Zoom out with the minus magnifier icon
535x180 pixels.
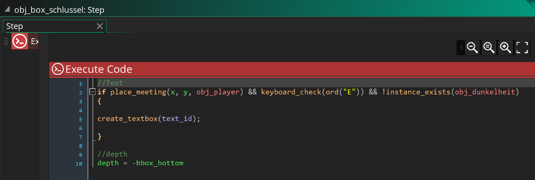pos(472,48)
